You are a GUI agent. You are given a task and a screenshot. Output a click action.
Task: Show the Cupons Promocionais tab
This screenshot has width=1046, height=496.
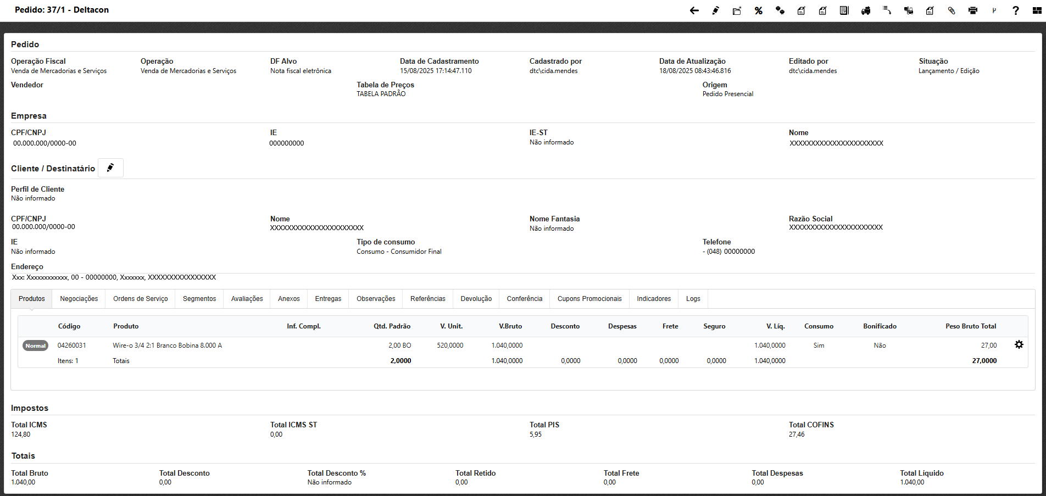(589, 299)
